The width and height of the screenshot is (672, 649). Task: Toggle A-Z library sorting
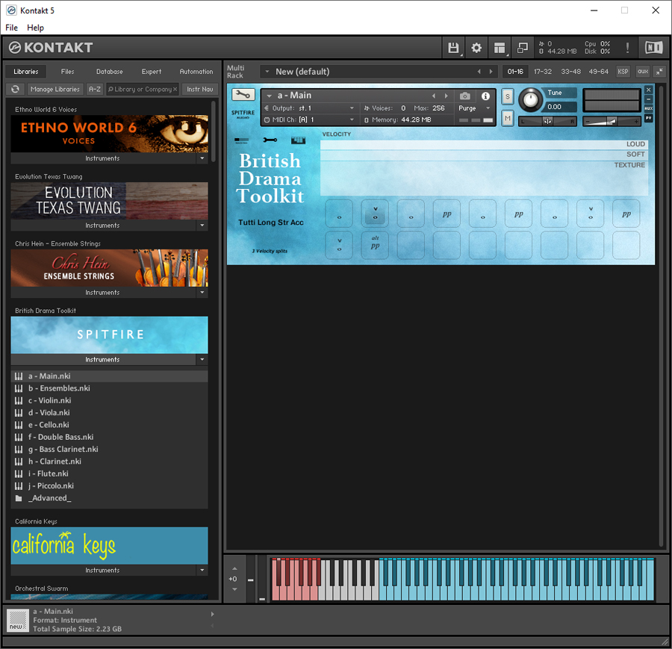[x=95, y=89]
